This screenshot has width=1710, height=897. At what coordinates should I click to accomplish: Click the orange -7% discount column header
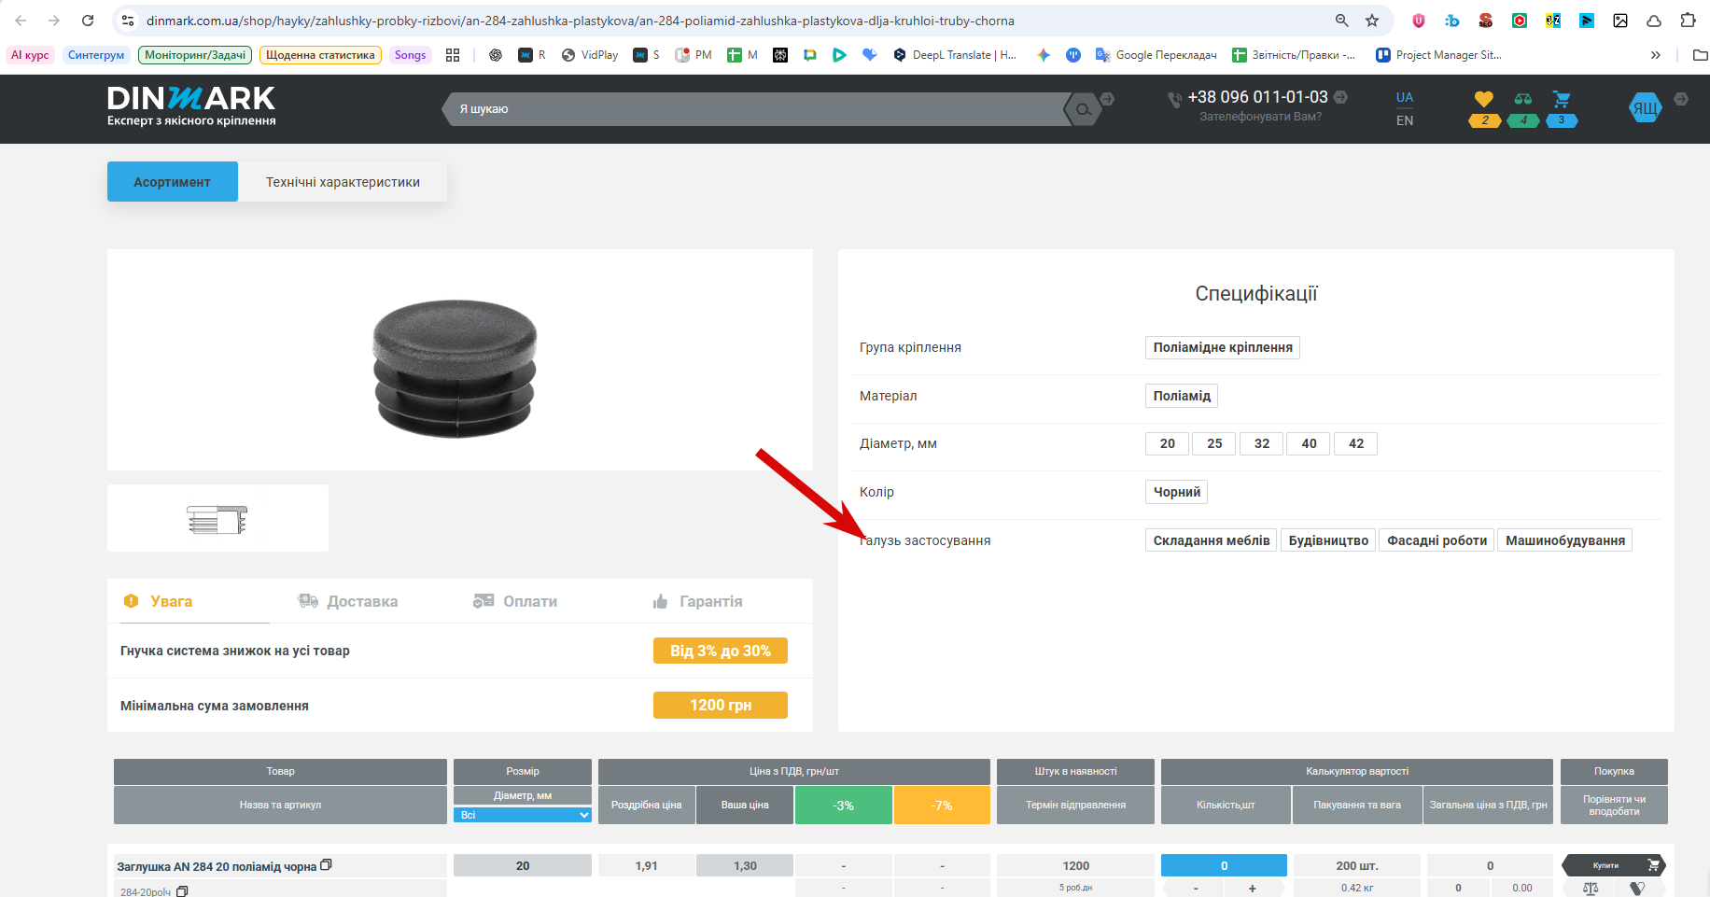[942, 805]
